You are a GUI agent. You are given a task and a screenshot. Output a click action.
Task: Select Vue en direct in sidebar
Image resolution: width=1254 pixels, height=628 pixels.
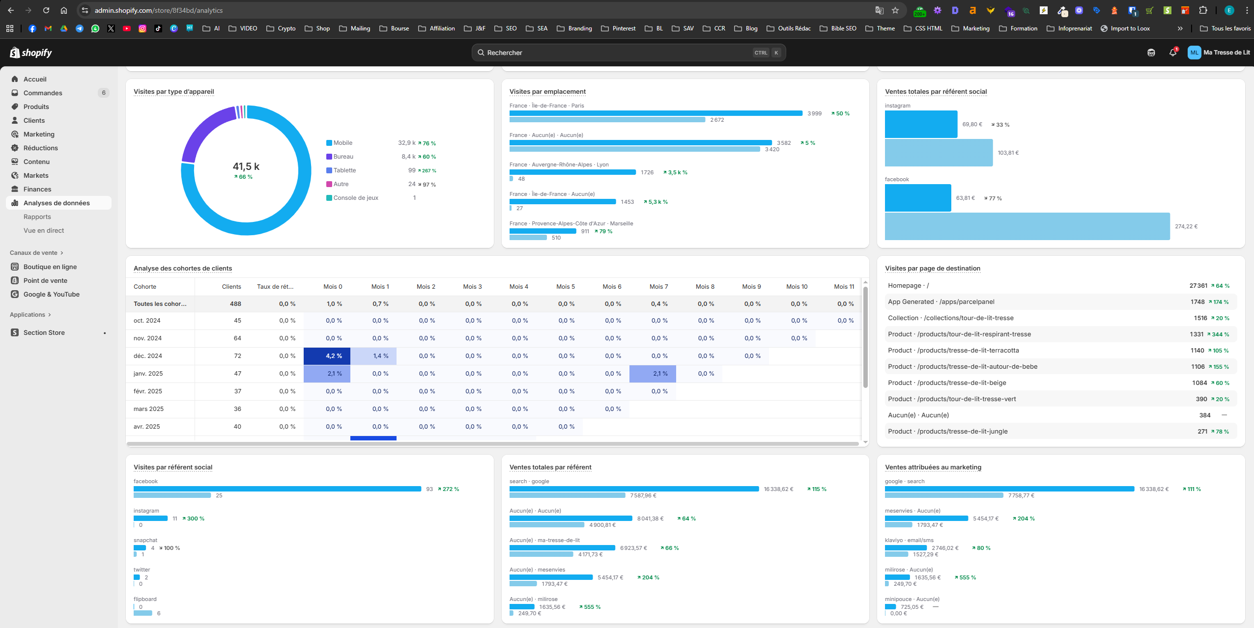(x=44, y=230)
